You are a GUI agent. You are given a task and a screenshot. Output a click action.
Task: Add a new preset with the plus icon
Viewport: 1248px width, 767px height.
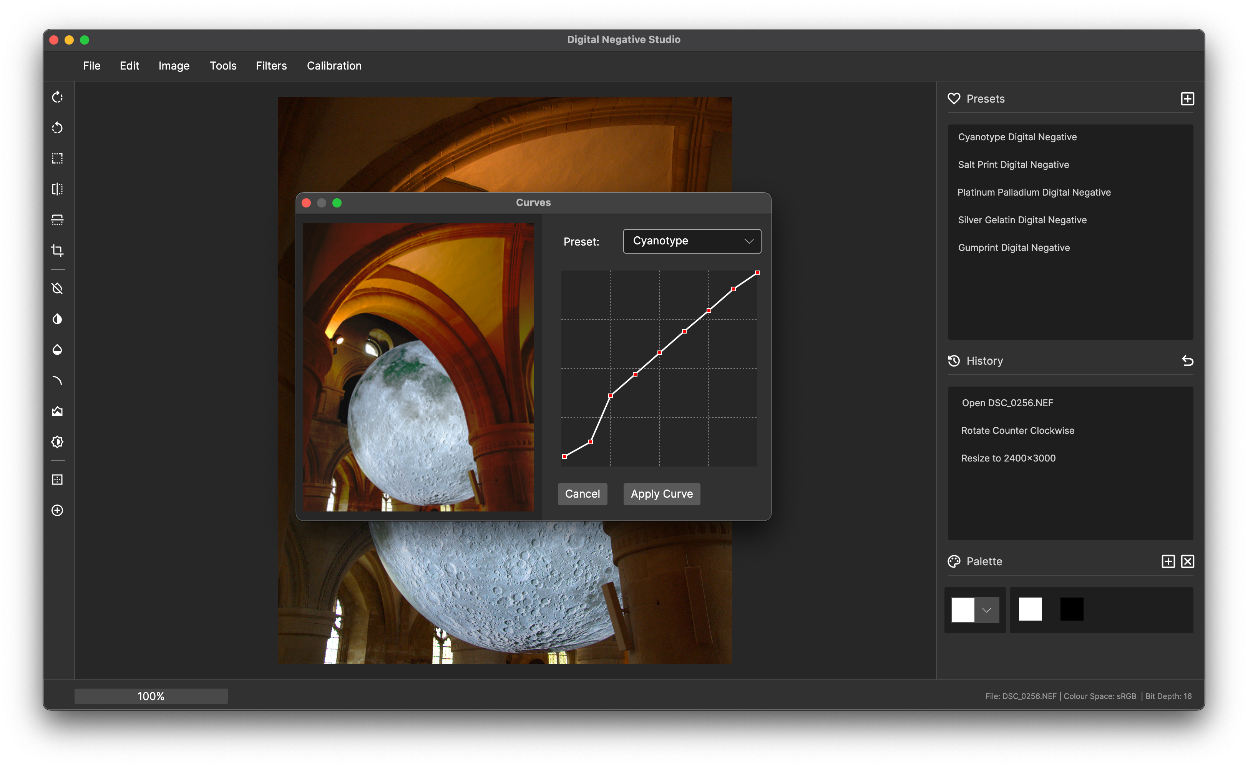[1187, 99]
